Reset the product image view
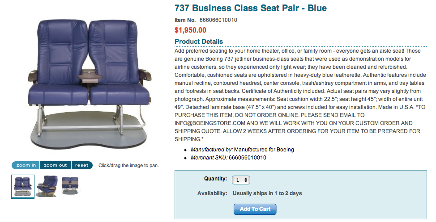The height and width of the screenshot is (222, 436). [81, 165]
